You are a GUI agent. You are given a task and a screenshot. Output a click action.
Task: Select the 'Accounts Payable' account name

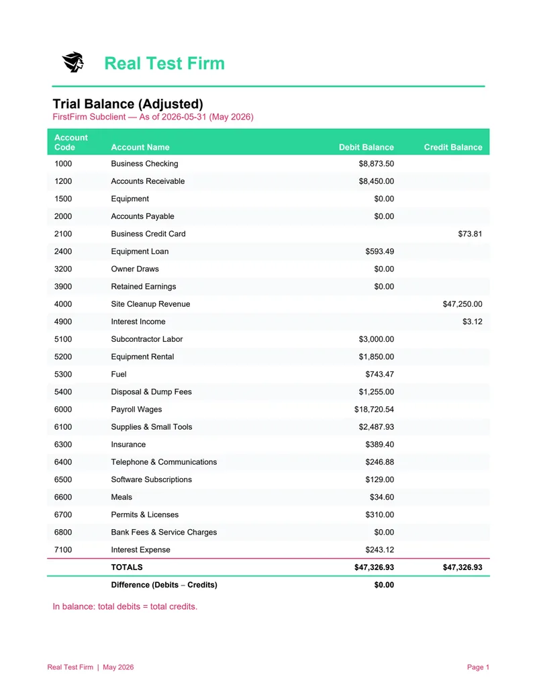142,216
